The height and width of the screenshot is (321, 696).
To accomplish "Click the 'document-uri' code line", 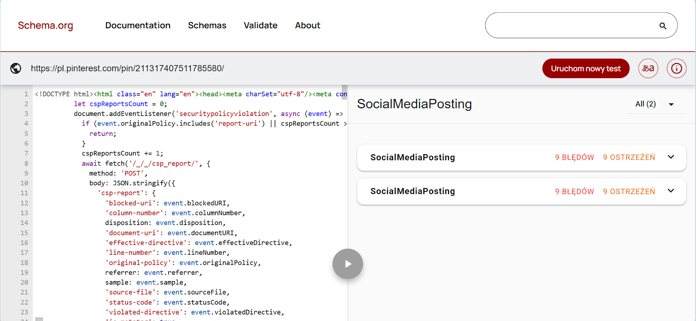I will [171, 233].
